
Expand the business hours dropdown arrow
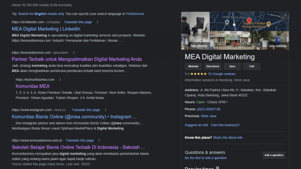click(x=227, y=102)
